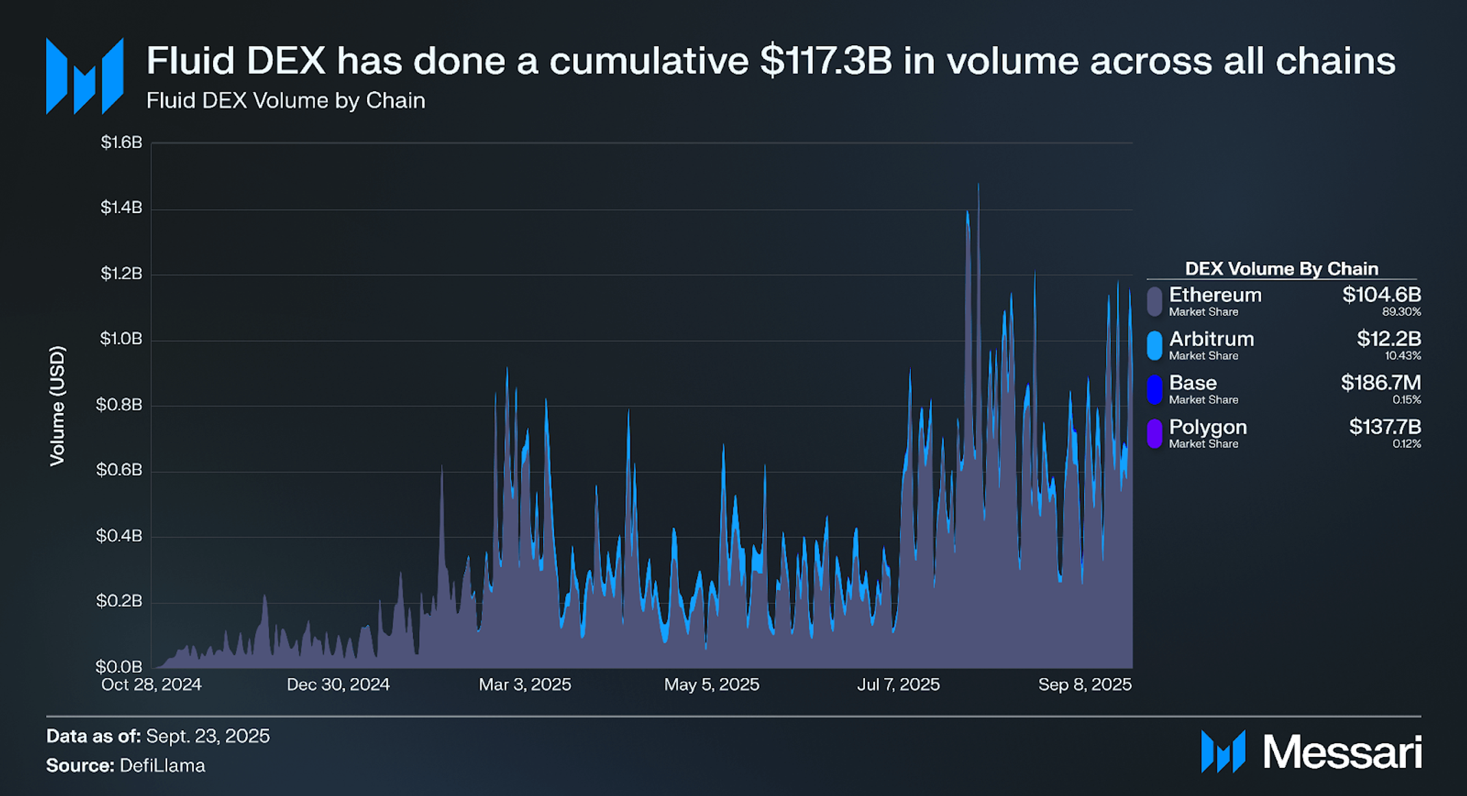Click the Base legend color swatch
This screenshot has height=796, width=1467.
1155,389
